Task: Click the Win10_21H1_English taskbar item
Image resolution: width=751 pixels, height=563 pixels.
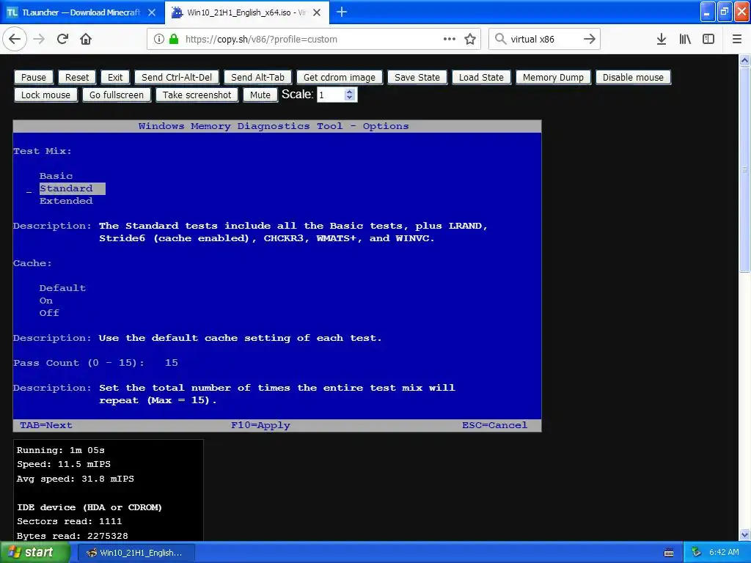Action: tap(136, 553)
